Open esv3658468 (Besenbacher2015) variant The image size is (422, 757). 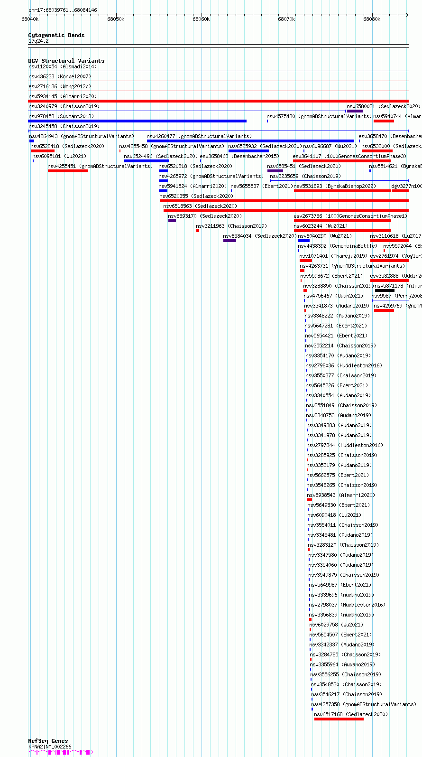[239, 156]
